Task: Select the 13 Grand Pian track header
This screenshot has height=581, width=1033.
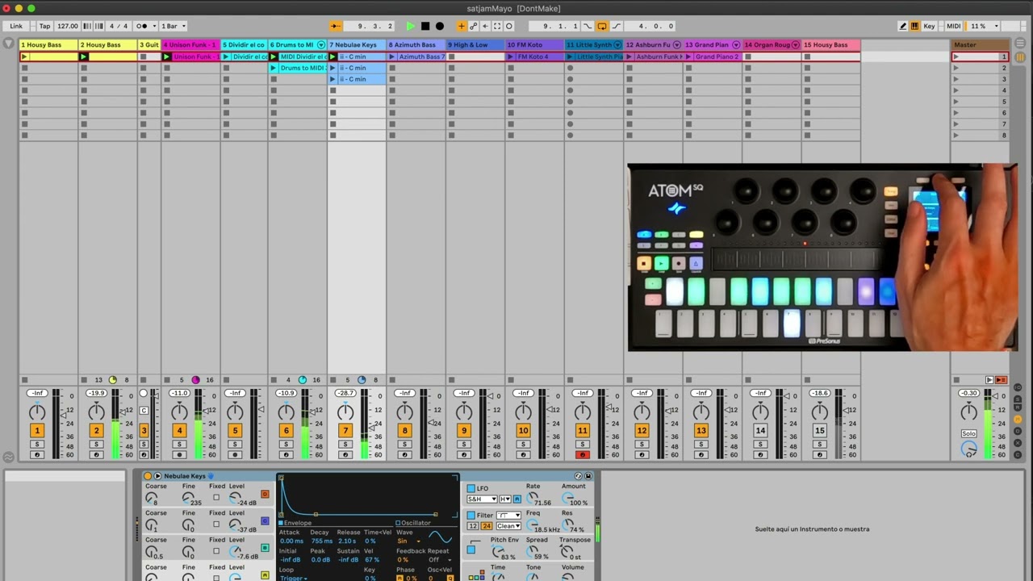Action: click(x=713, y=44)
